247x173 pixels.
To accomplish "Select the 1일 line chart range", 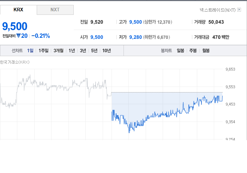I will 30,50.
